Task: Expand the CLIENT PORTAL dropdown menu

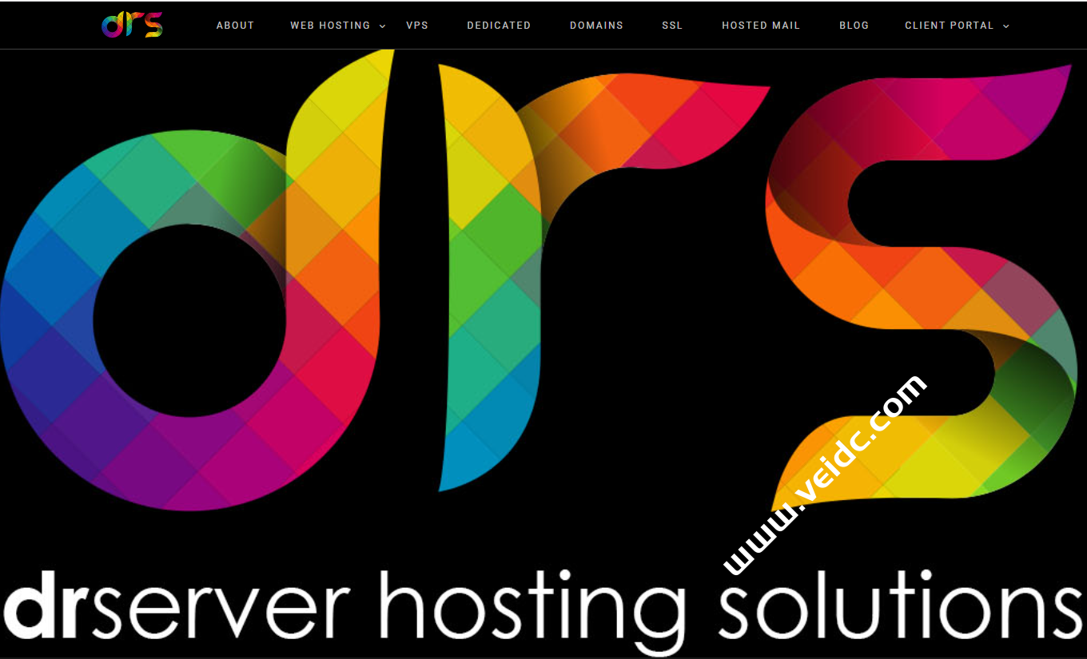Action: coord(950,25)
